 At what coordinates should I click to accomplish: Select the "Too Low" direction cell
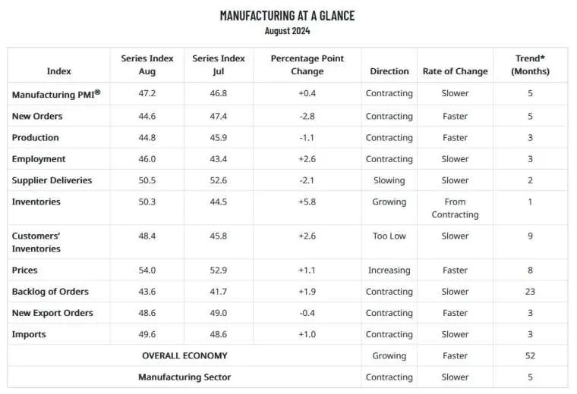(389, 236)
